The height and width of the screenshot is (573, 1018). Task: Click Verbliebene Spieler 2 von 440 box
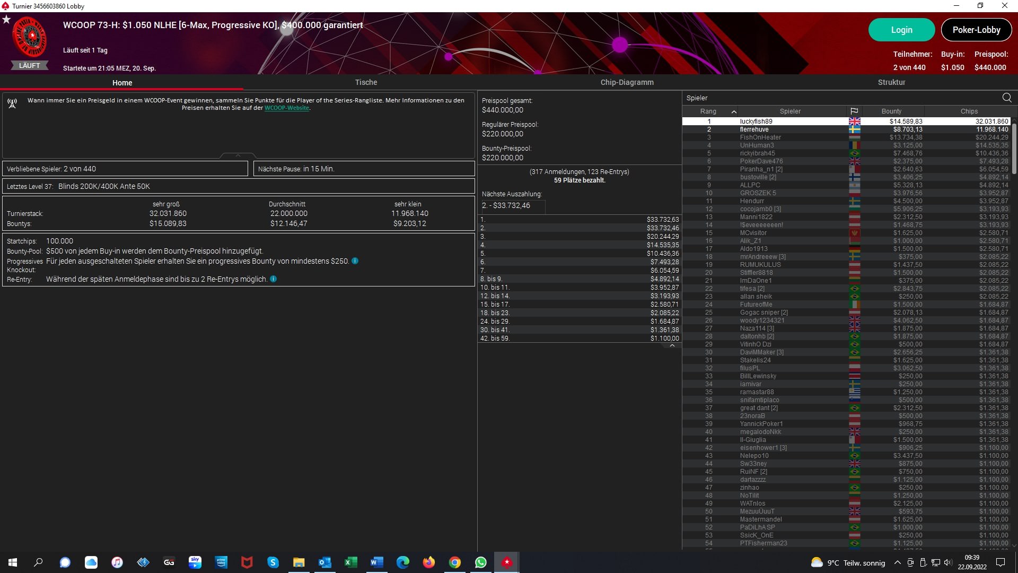[125, 169]
